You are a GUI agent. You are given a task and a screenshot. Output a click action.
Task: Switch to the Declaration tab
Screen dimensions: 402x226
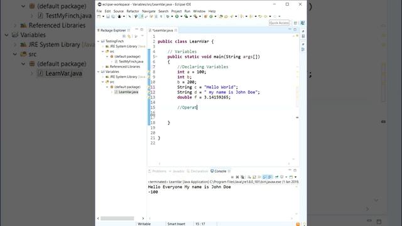pyautogui.click(x=197, y=171)
